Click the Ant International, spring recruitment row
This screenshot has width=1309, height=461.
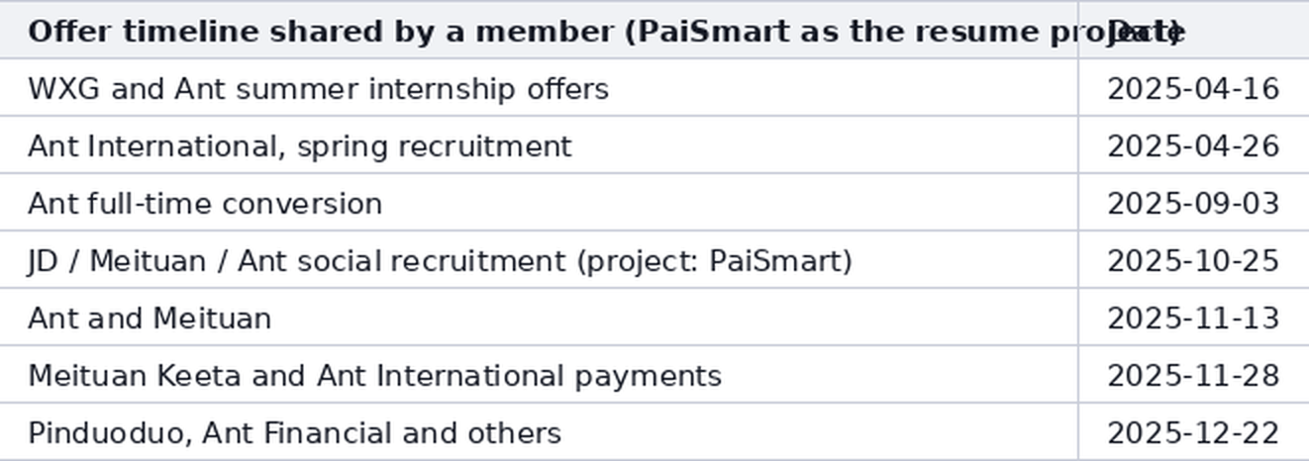pos(654,145)
